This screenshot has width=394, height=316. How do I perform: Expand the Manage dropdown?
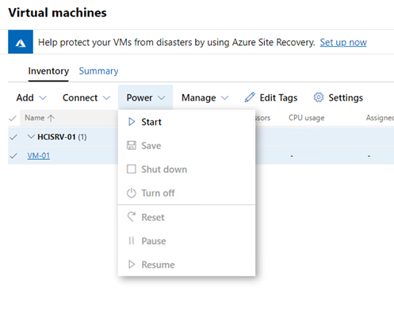point(205,97)
